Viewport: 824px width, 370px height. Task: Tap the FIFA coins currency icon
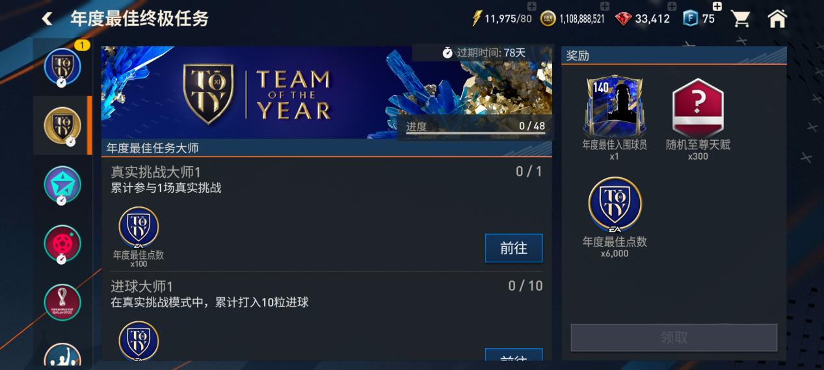[x=548, y=19]
